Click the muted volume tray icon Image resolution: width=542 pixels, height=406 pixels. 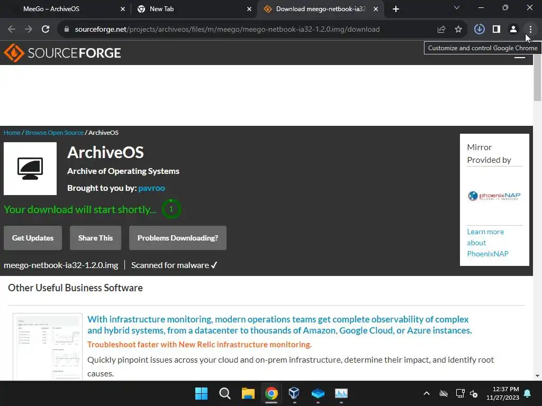click(474, 393)
